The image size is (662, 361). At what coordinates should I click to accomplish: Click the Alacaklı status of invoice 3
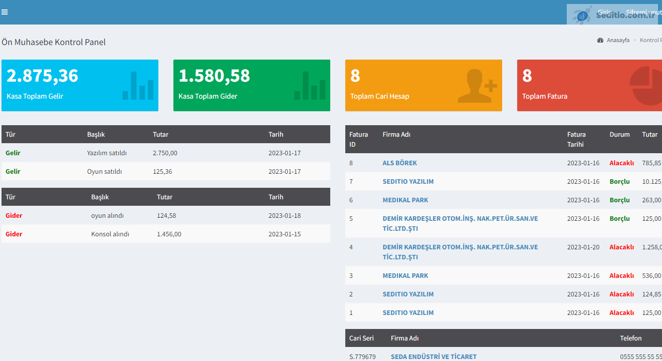pyautogui.click(x=622, y=275)
